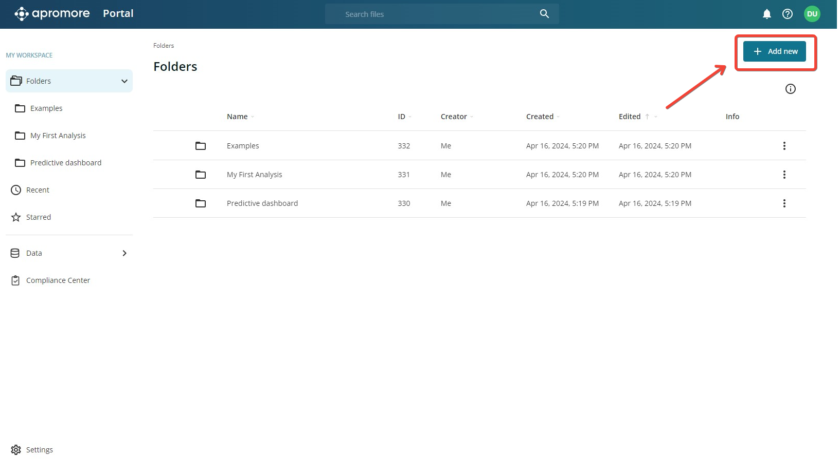Open more options for Predictive dashboard row

(x=784, y=203)
